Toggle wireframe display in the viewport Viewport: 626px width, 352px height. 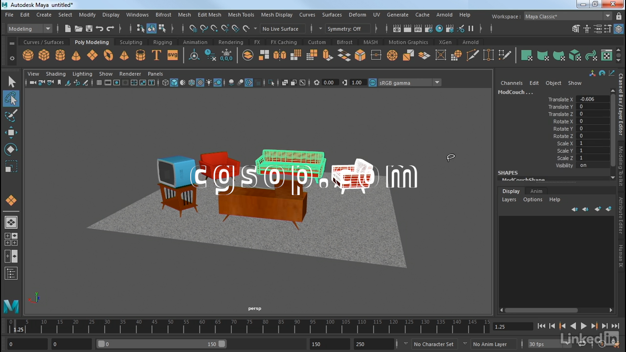click(165, 83)
